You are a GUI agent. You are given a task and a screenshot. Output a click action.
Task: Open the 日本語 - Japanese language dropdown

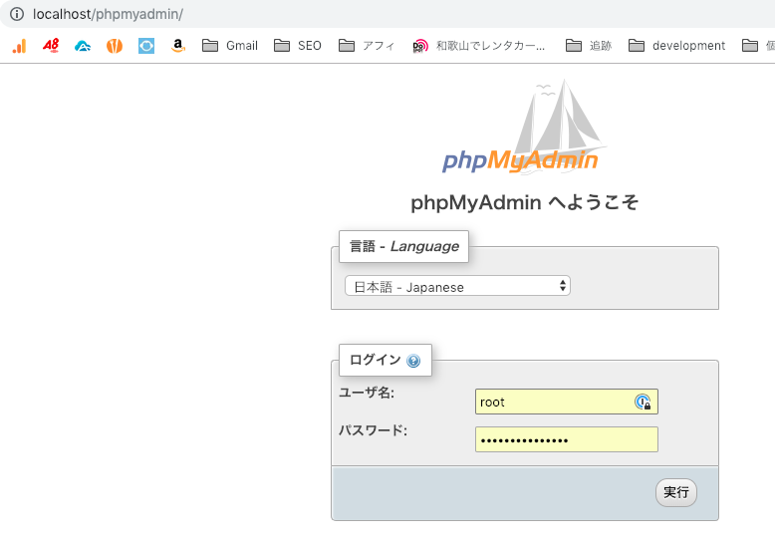tap(457, 286)
